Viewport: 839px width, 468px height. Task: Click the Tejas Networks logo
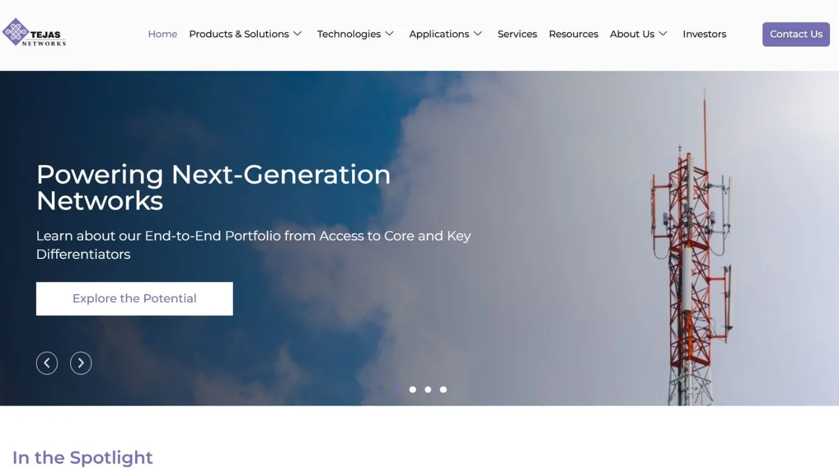click(34, 32)
